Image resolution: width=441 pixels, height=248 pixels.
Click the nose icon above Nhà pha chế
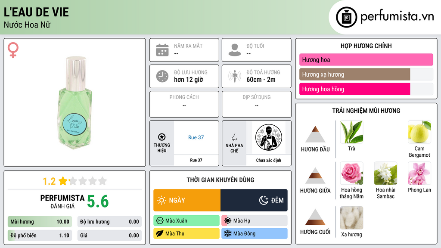(x=234, y=137)
